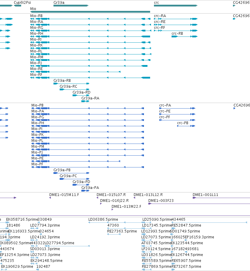Click transcript Mio-RL
Viewport: 250px width, 271px height.
pos(36,51)
